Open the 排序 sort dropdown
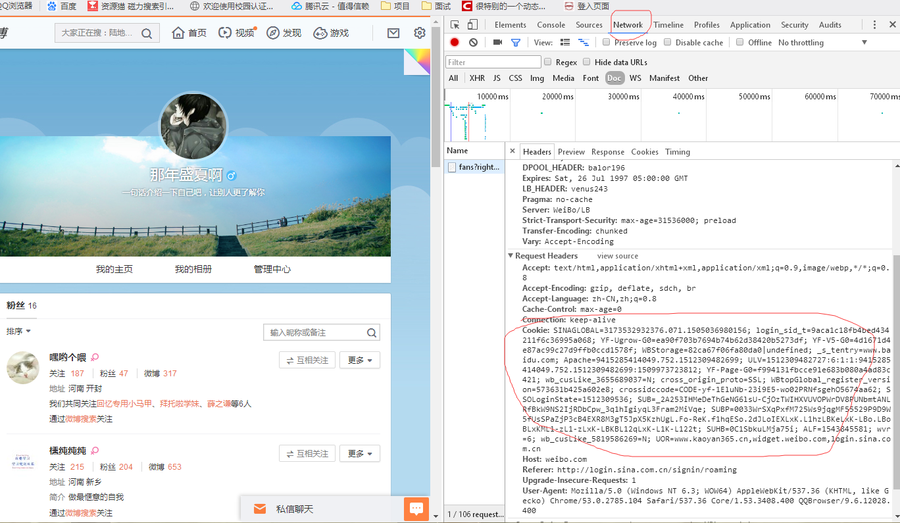Viewport: 900px width, 523px height. (x=18, y=331)
